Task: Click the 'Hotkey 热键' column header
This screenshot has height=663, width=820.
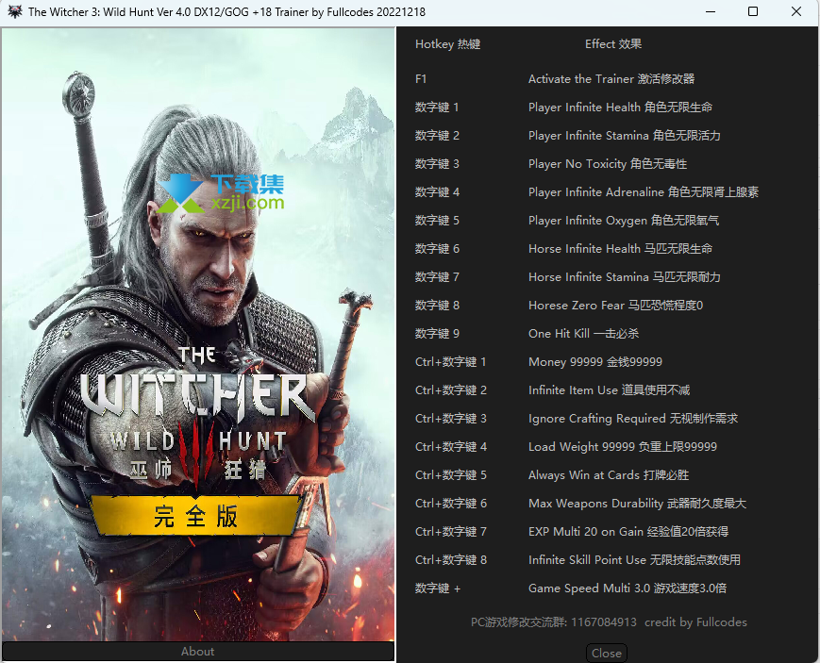Action: point(447,44)
